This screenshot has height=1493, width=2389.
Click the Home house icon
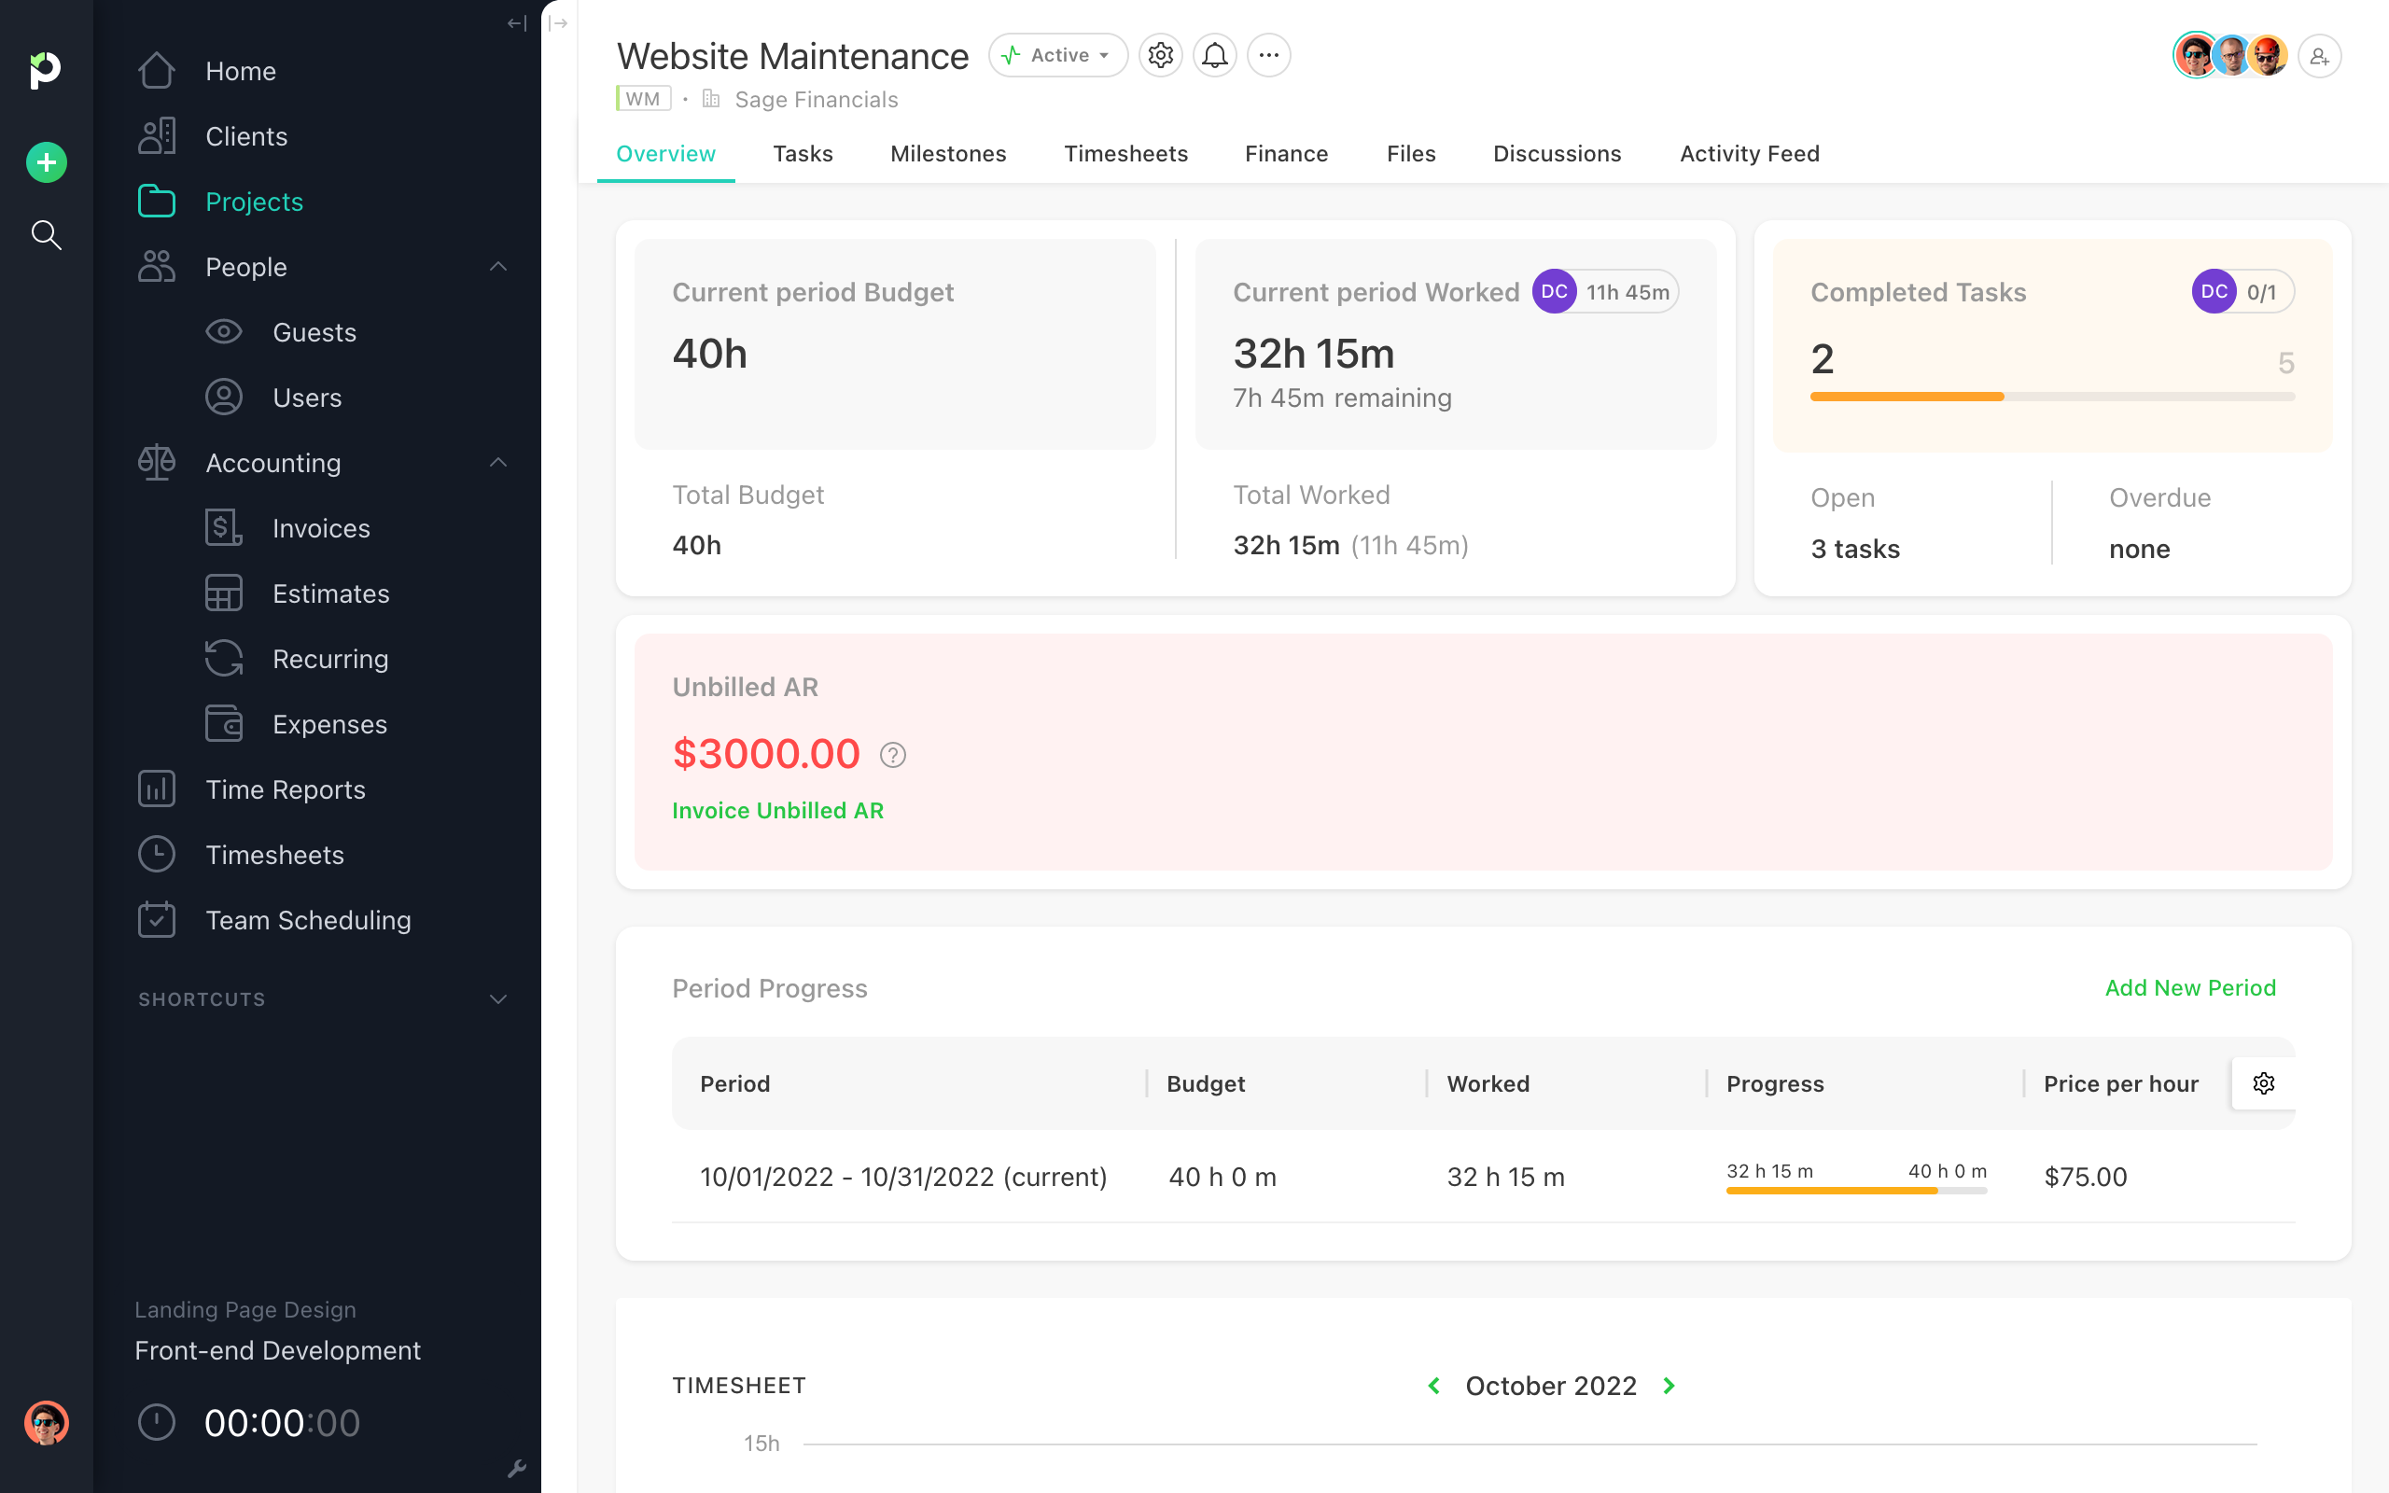[156, 71]
